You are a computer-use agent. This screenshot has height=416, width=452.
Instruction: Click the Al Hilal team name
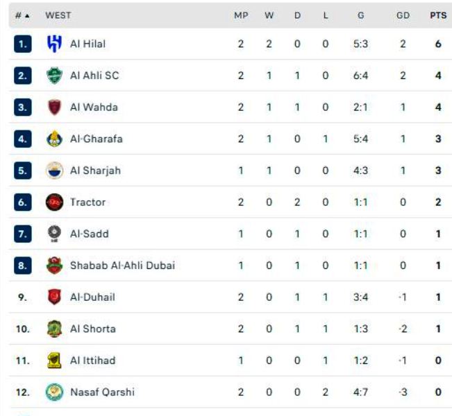coord(87,44)
